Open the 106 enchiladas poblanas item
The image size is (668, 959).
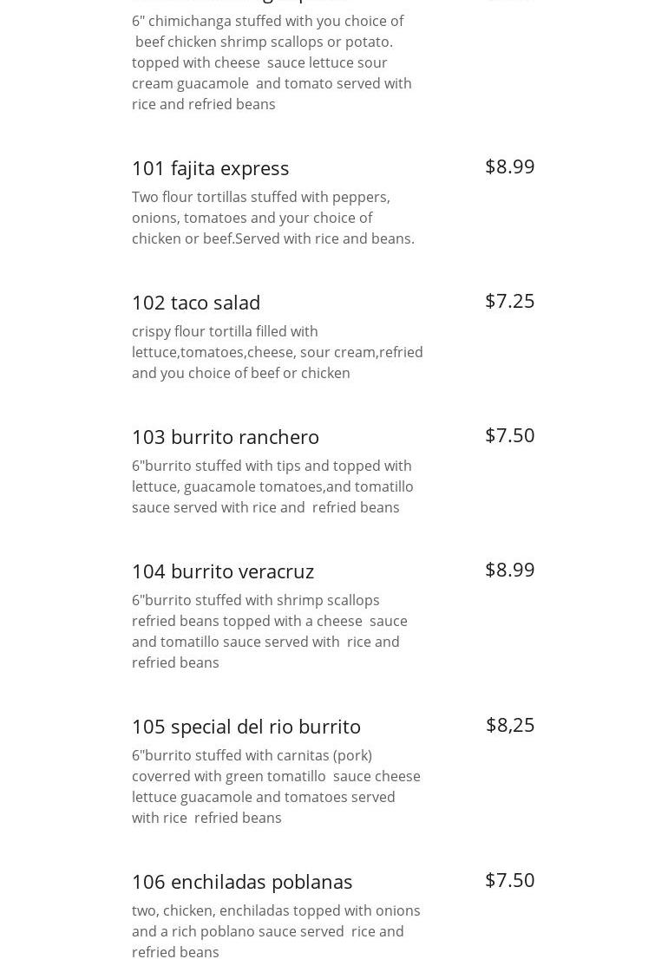pyautogui.click(x=242, y=881)
